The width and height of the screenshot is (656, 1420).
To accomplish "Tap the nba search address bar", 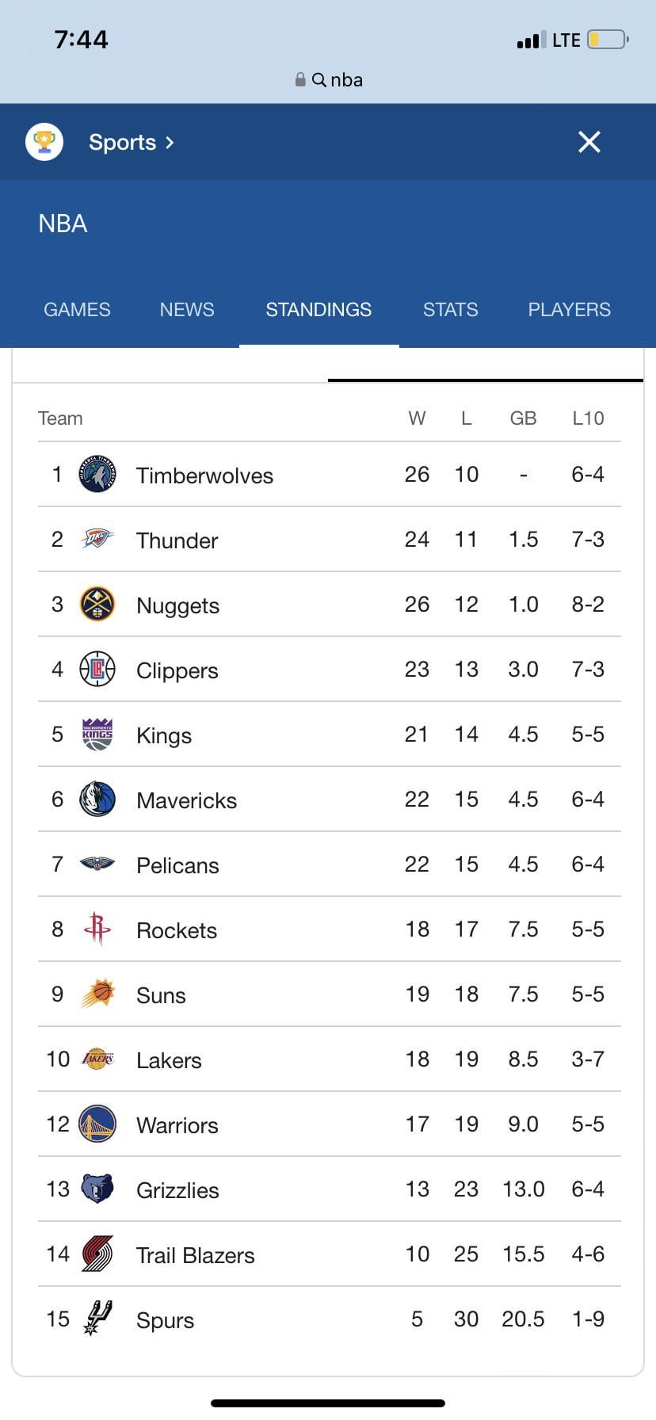I will click(328, 80).
